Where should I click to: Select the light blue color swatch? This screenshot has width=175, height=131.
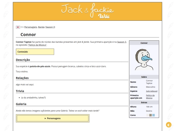[154, 115]
